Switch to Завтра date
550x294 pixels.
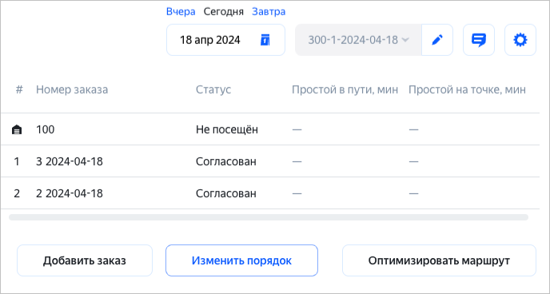pyautogui.click(x=269, y=12)
